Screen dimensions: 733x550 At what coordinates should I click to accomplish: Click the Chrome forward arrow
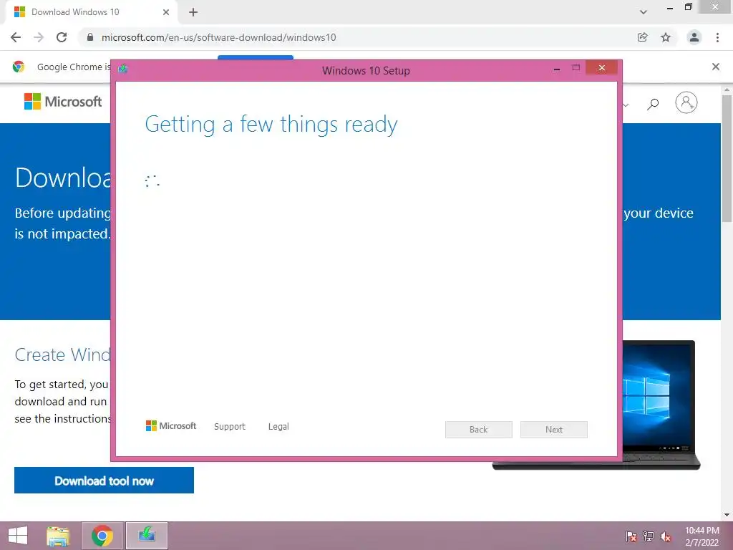(x=39, y=37)
